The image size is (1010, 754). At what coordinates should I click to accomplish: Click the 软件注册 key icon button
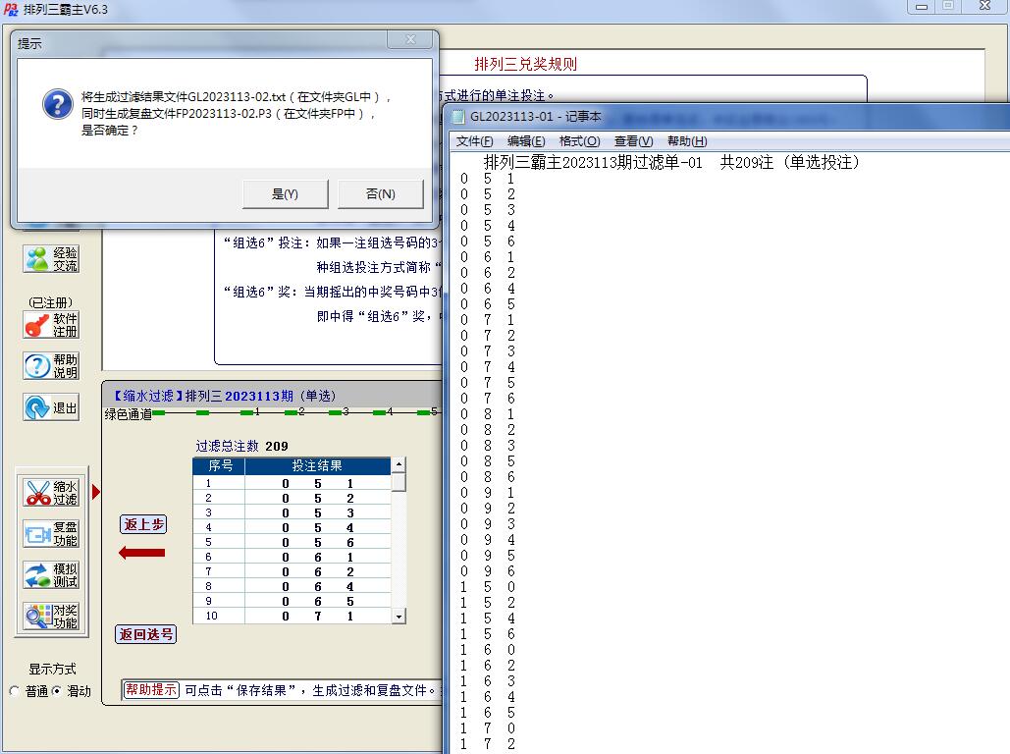click(x=51, y=325)
